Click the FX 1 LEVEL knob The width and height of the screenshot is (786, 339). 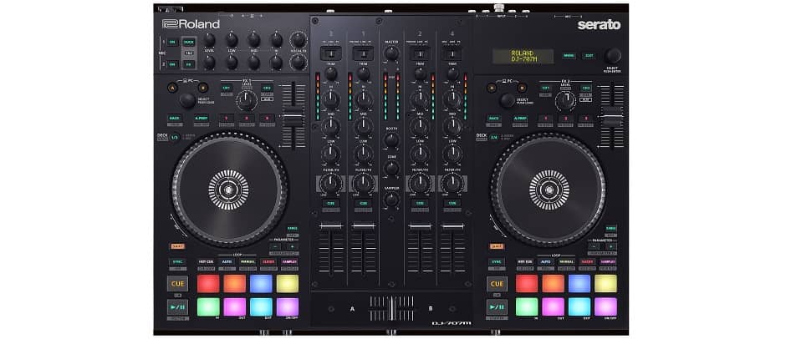tap(248, 101)
